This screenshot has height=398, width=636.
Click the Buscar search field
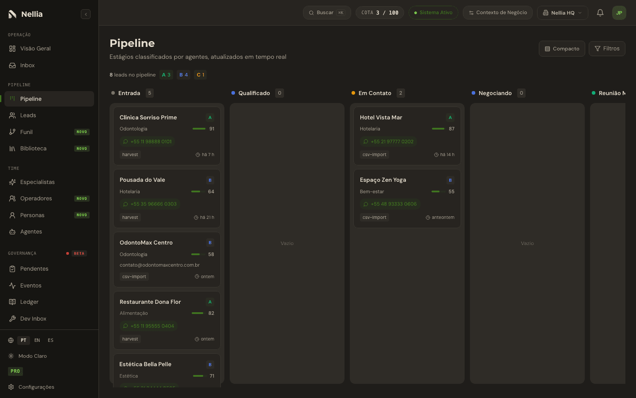[327, 13]
